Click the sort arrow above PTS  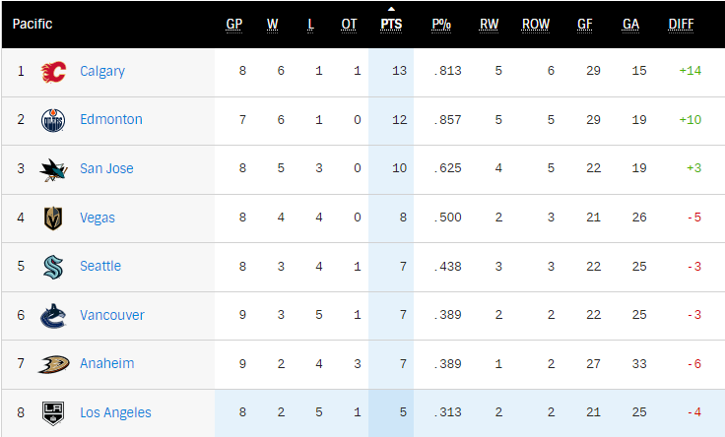[x=391, y=9]
